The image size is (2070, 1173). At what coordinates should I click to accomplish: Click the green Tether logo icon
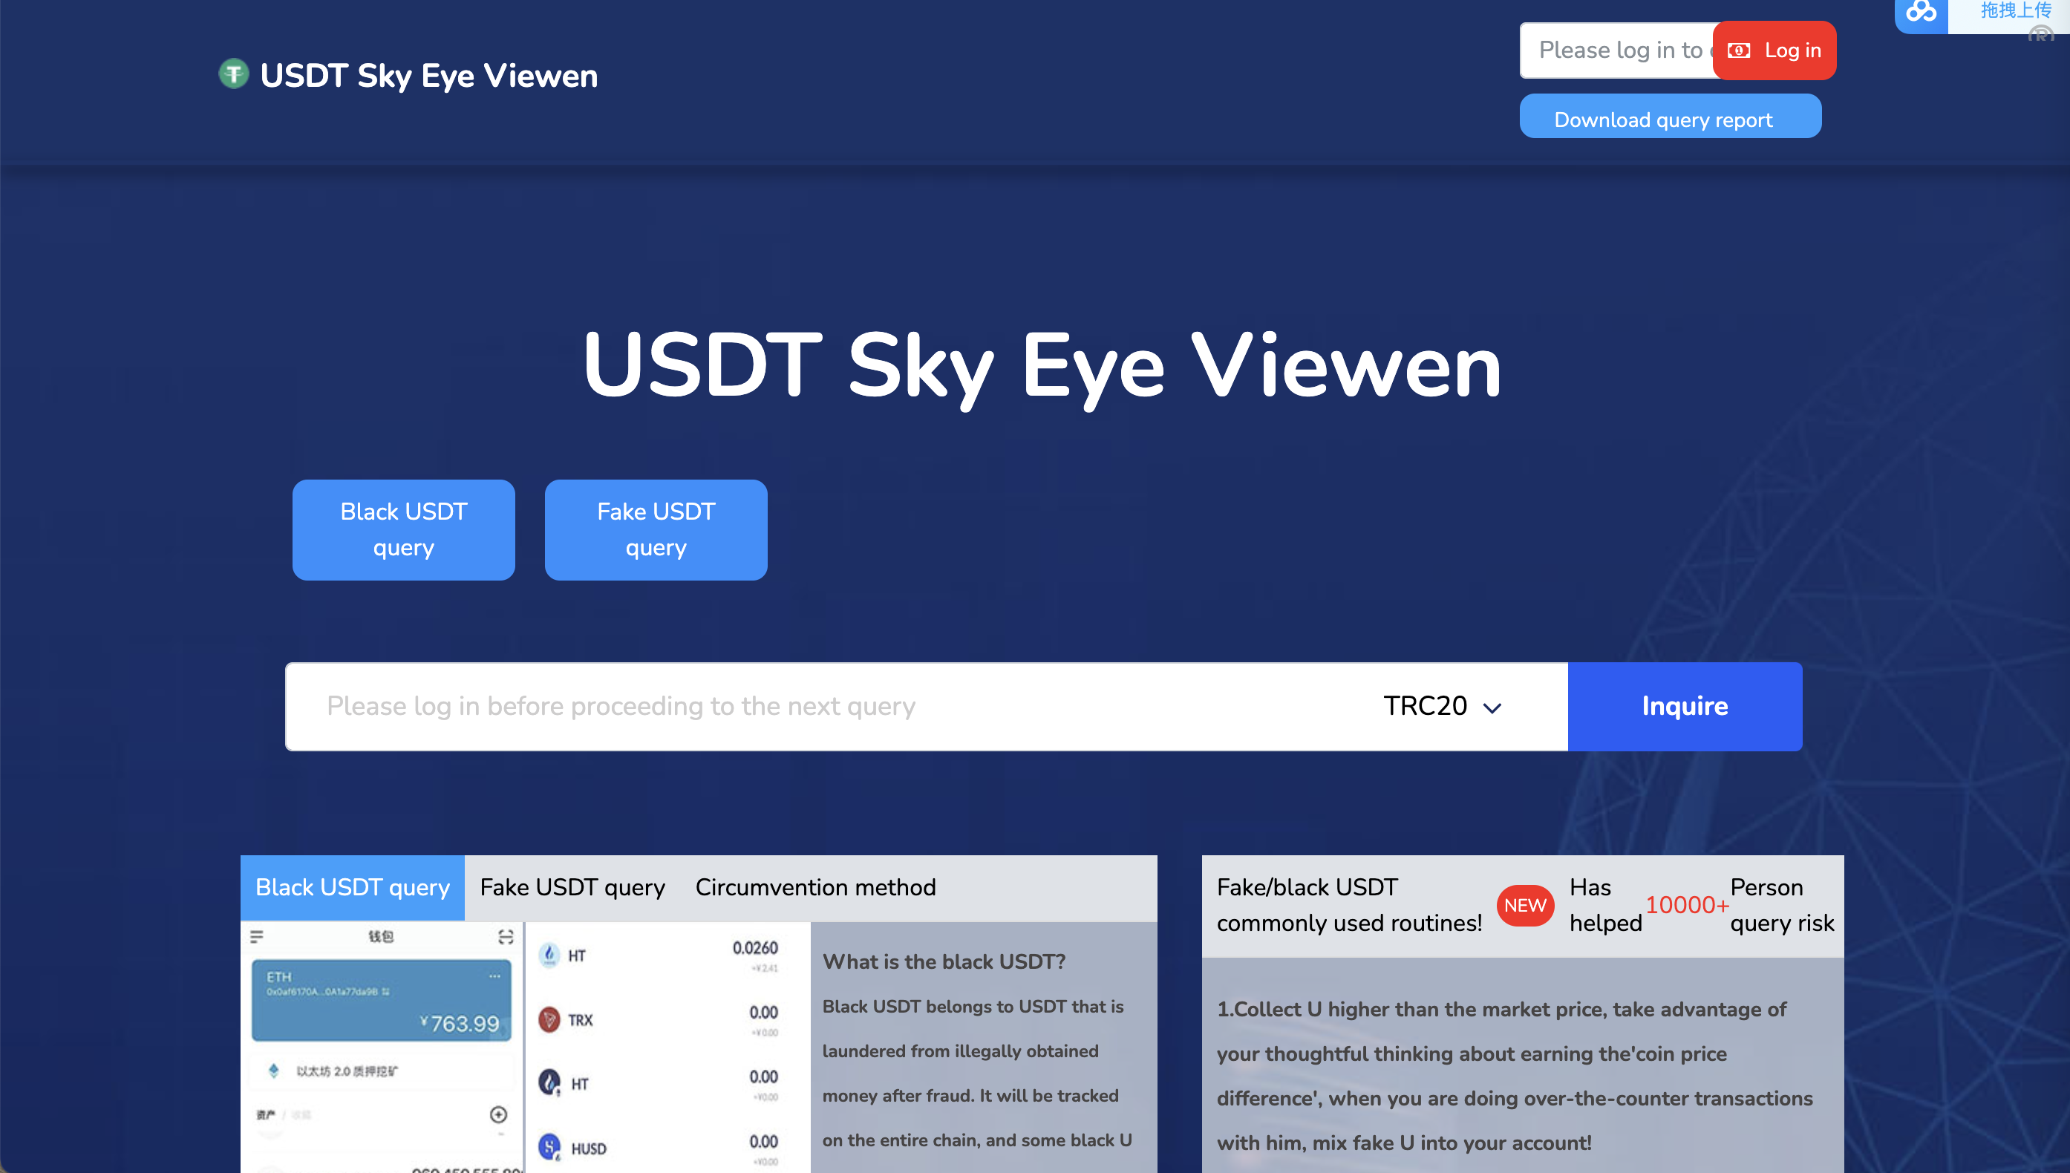(x=234, y=75)
